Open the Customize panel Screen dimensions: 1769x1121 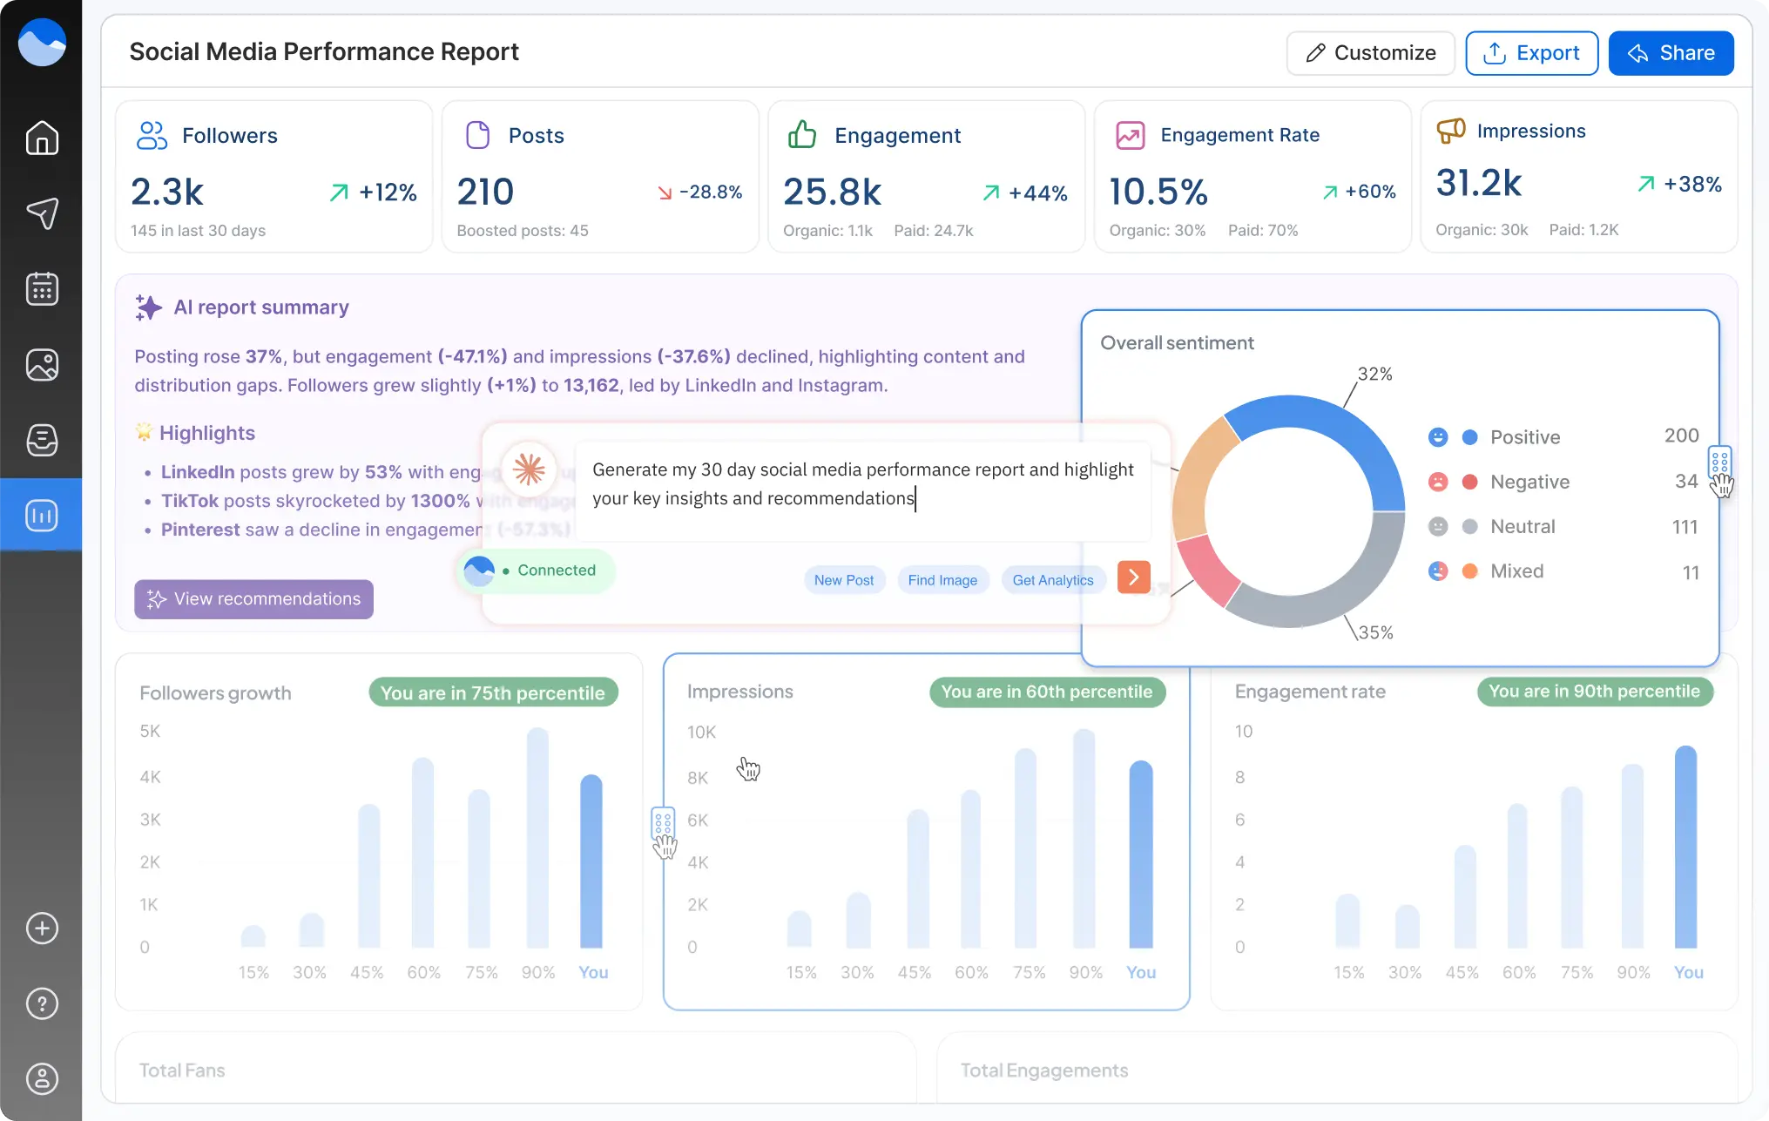[x=1370, y=52]
